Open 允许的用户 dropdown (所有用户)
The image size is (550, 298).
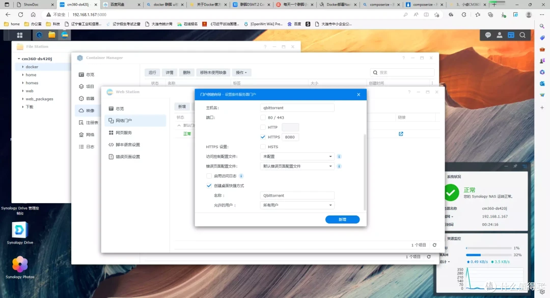click(x=297, y=205)
